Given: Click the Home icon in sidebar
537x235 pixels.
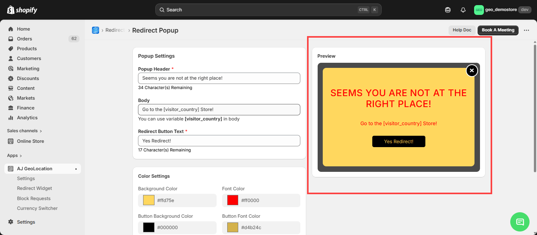Looking at the screenshot, I should 11,29.
